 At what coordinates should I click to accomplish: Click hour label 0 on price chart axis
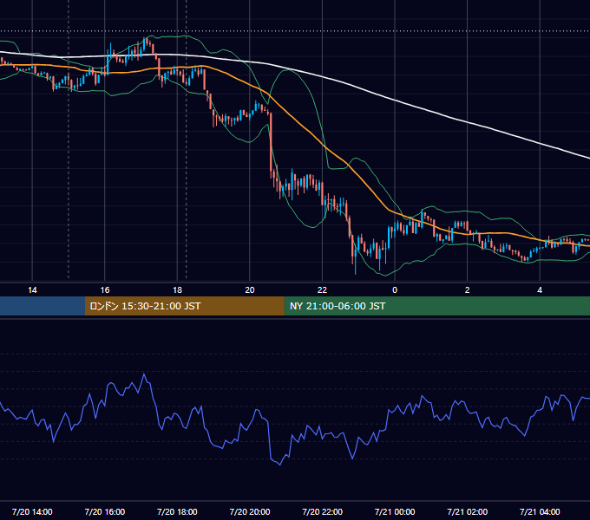pyautogui.click(x=395, y=290)
